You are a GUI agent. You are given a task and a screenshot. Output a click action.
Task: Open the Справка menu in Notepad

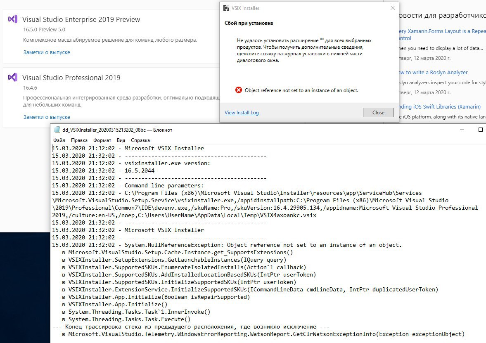(140, 140)
